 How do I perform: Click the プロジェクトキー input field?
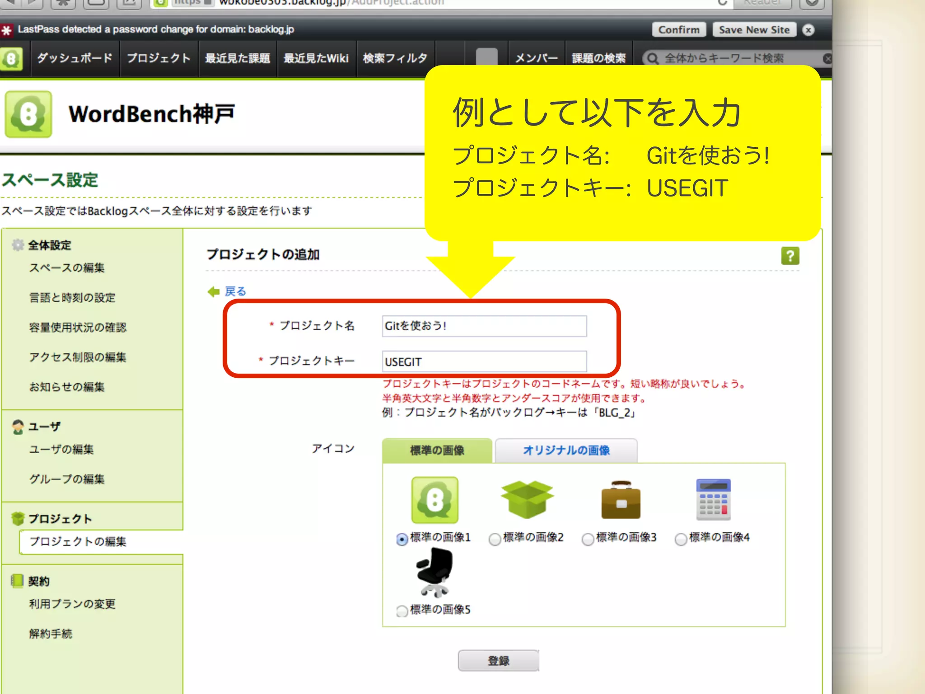pyautogui.click(x=484, y=362)
